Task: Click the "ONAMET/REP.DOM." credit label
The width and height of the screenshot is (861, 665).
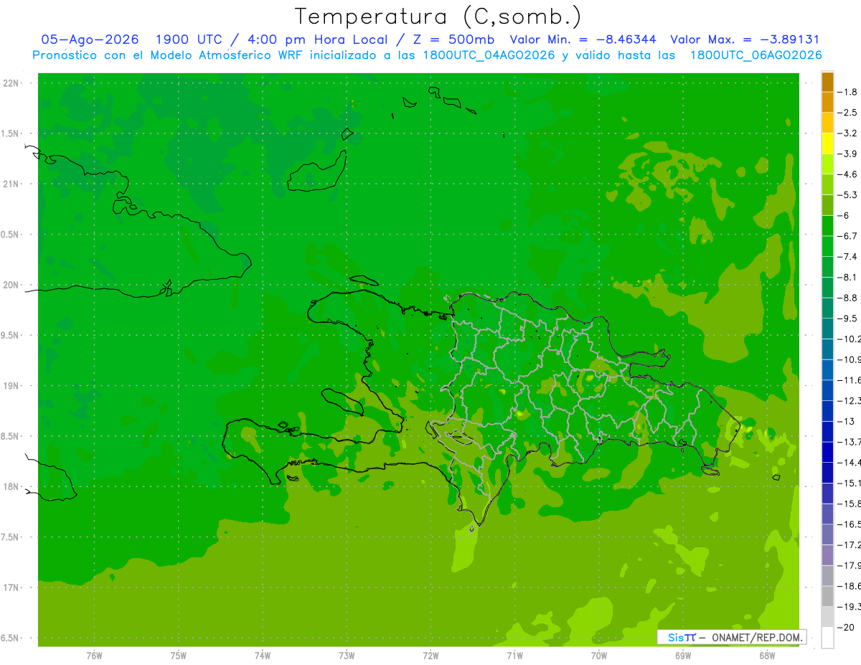Action: 756,637
